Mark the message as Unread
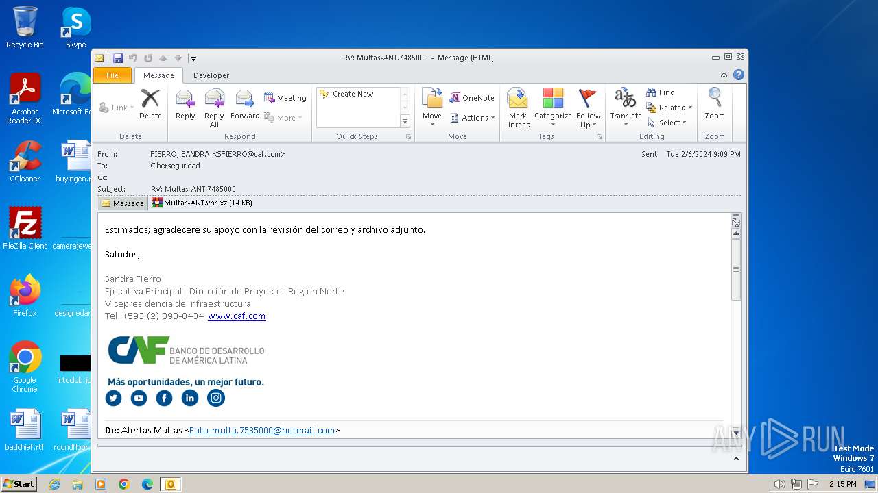This screenshot has width=878, height=493. point(518,108)
